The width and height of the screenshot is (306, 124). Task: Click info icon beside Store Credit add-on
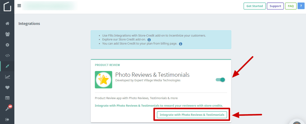(x=149, y=40)
